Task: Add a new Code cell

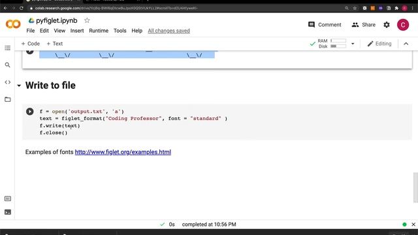Action: click(x=31, y=44)
